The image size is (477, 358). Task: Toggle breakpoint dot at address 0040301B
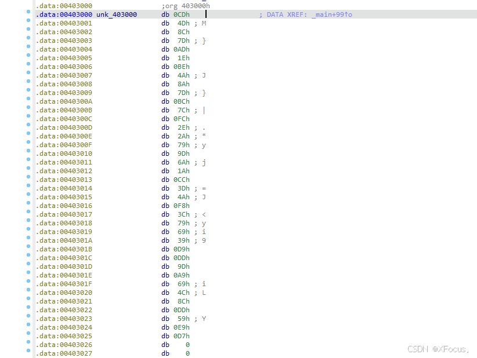pyautogui.click(x=28, y=246)
